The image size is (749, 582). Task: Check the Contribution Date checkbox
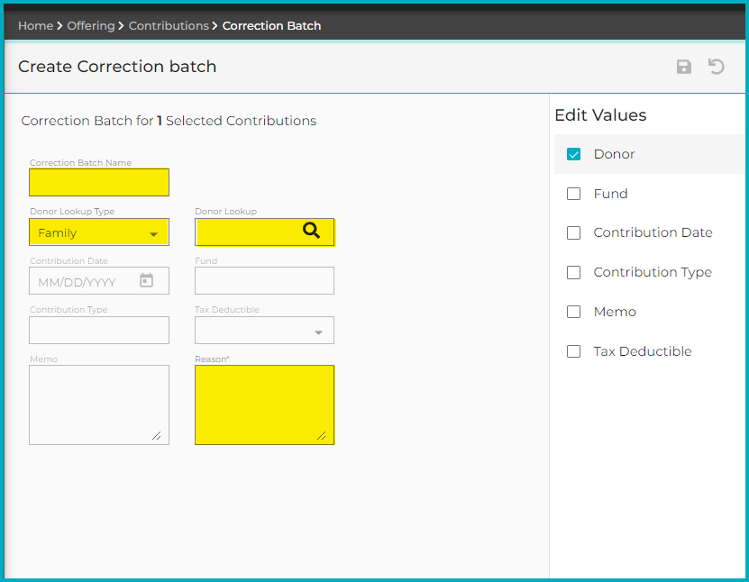[573, 233]
